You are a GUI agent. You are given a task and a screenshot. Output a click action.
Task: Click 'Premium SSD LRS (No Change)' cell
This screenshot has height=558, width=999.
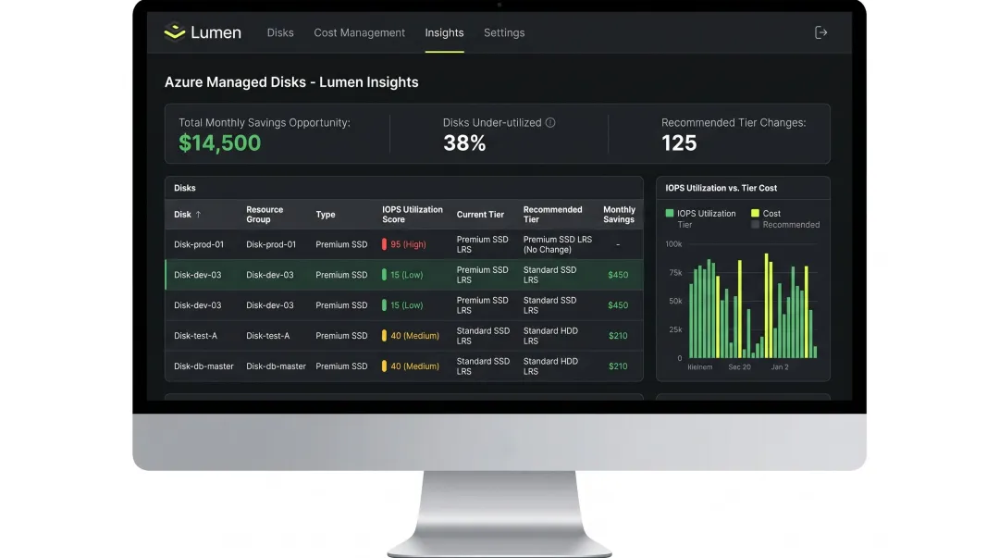(558, 244)
